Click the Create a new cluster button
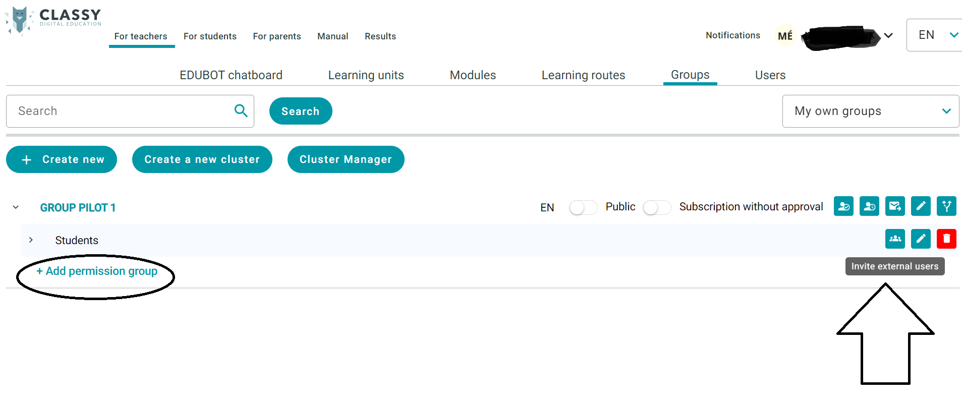Screen dimensions: 962x404 pos(202,159)
